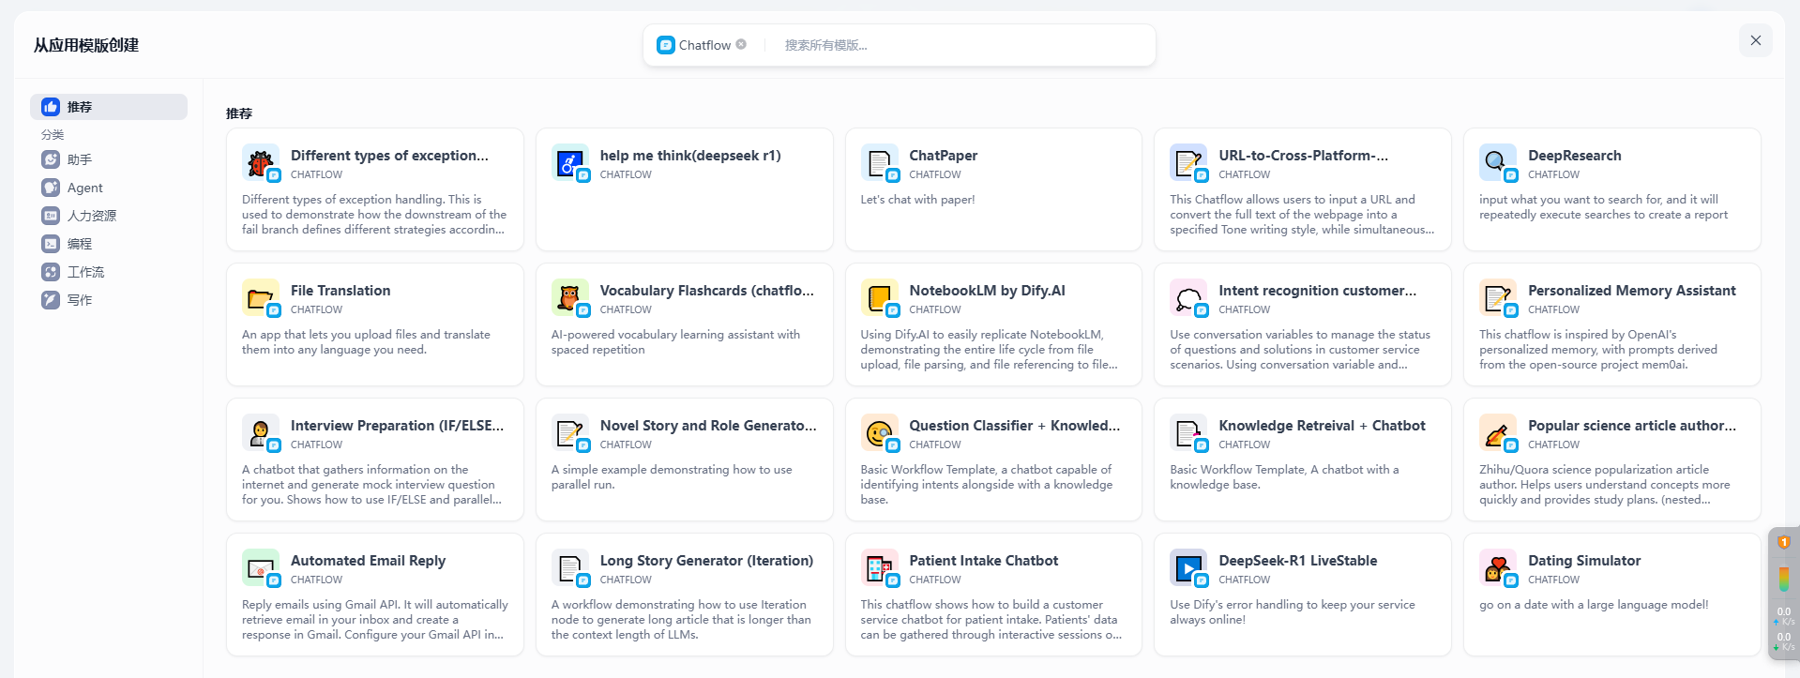Click the help me think(deepseek r1) app icon

point(570,163)
